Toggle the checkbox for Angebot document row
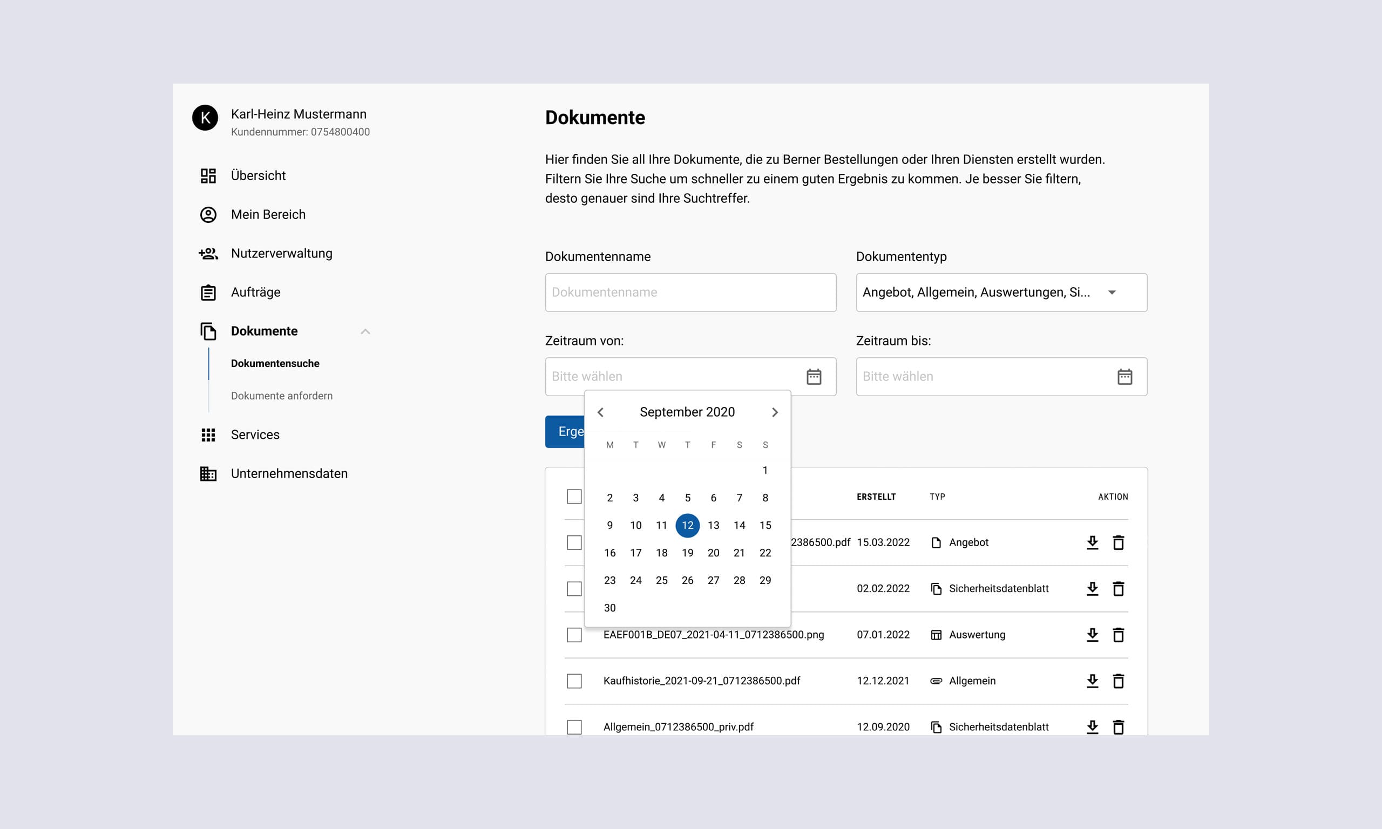This screenshot has height=829, width=1382. click(x=574, y=542)
